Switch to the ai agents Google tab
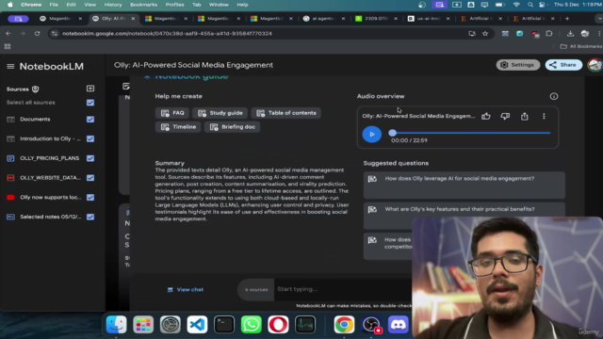603x339 pixels. click(323, 19)
